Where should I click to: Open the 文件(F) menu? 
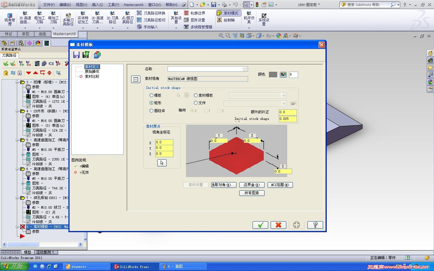coord(49,5)
